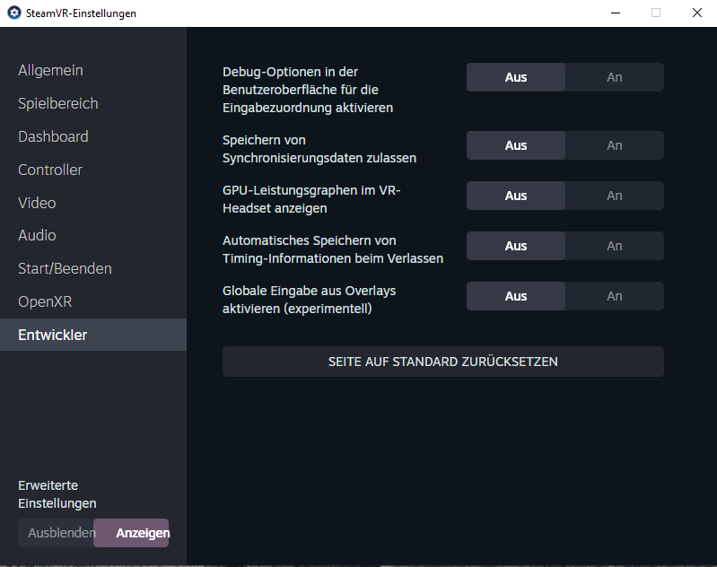Click the Debug-Optionen in der Benutzeroberfläche label
The width and height of the screenshot is (717, 567).
[308, 90]
